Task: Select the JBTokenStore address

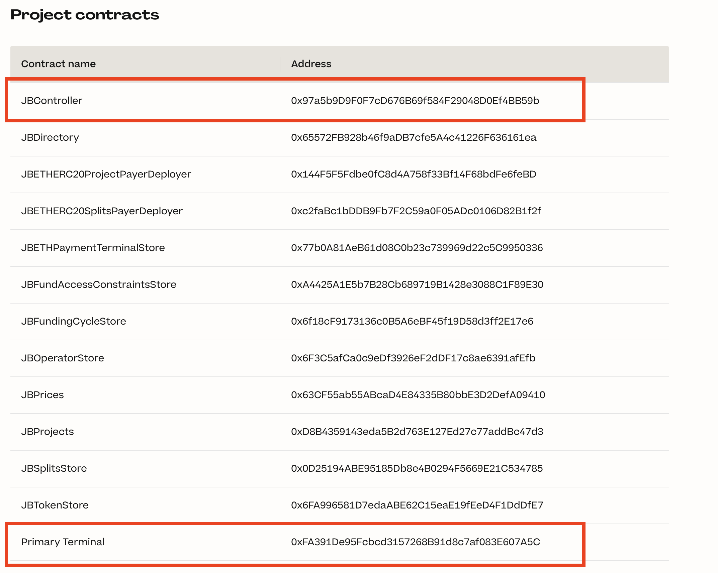Action: [x=417, y=505]
